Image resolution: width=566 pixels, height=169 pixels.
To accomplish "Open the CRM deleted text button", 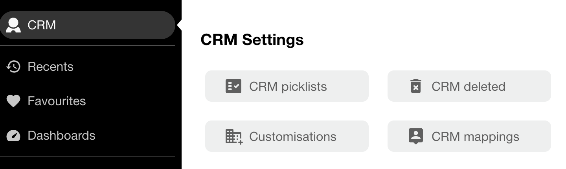I will (x=468, y=86).
